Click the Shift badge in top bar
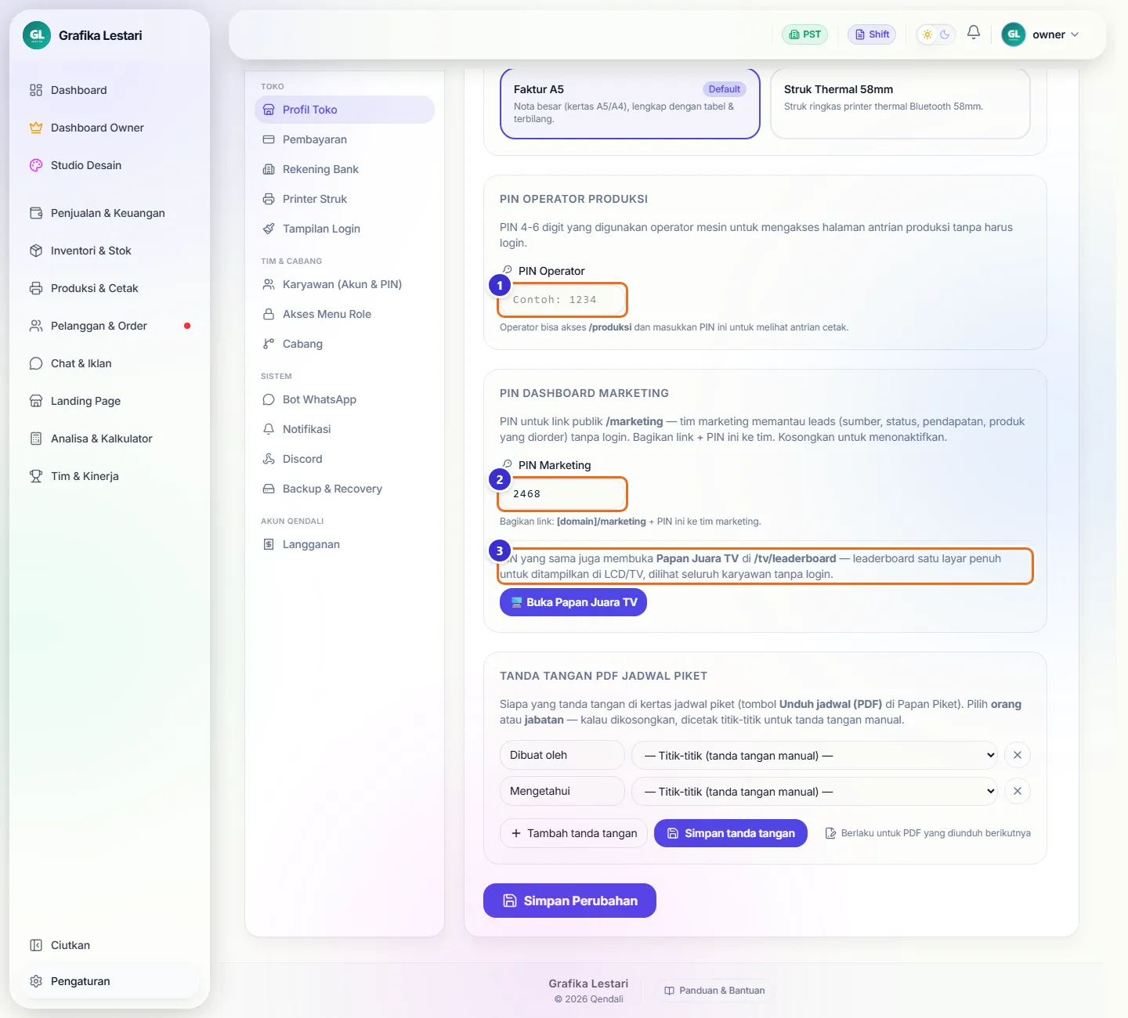 pos(872,34)
